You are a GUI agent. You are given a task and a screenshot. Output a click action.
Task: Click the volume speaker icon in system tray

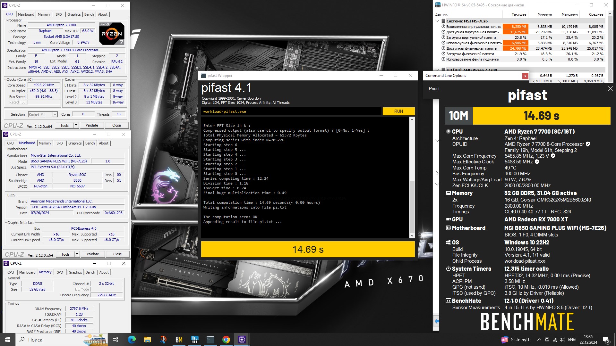click(562, 340)
